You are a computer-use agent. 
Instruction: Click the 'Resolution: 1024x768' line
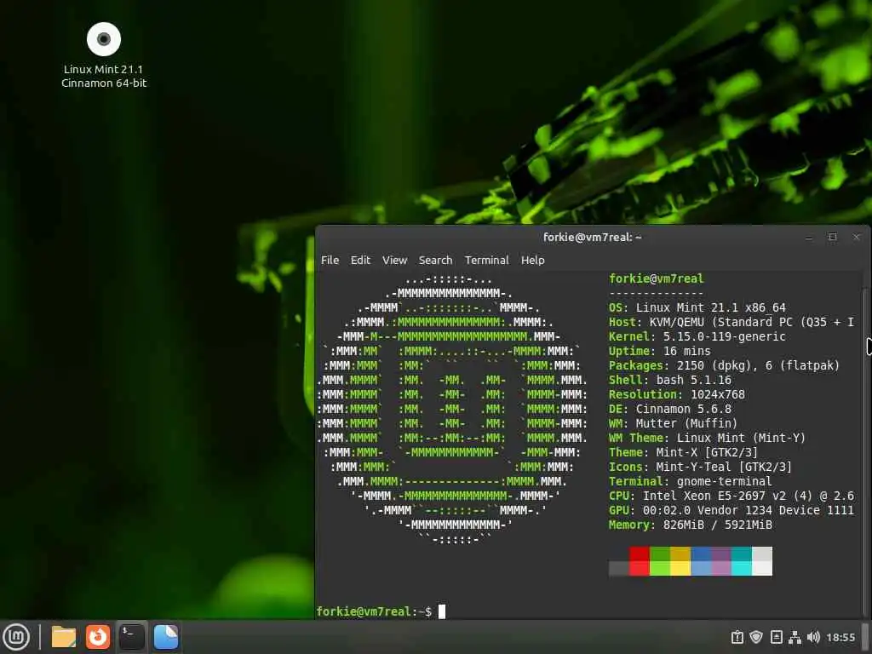click(677, 394)
